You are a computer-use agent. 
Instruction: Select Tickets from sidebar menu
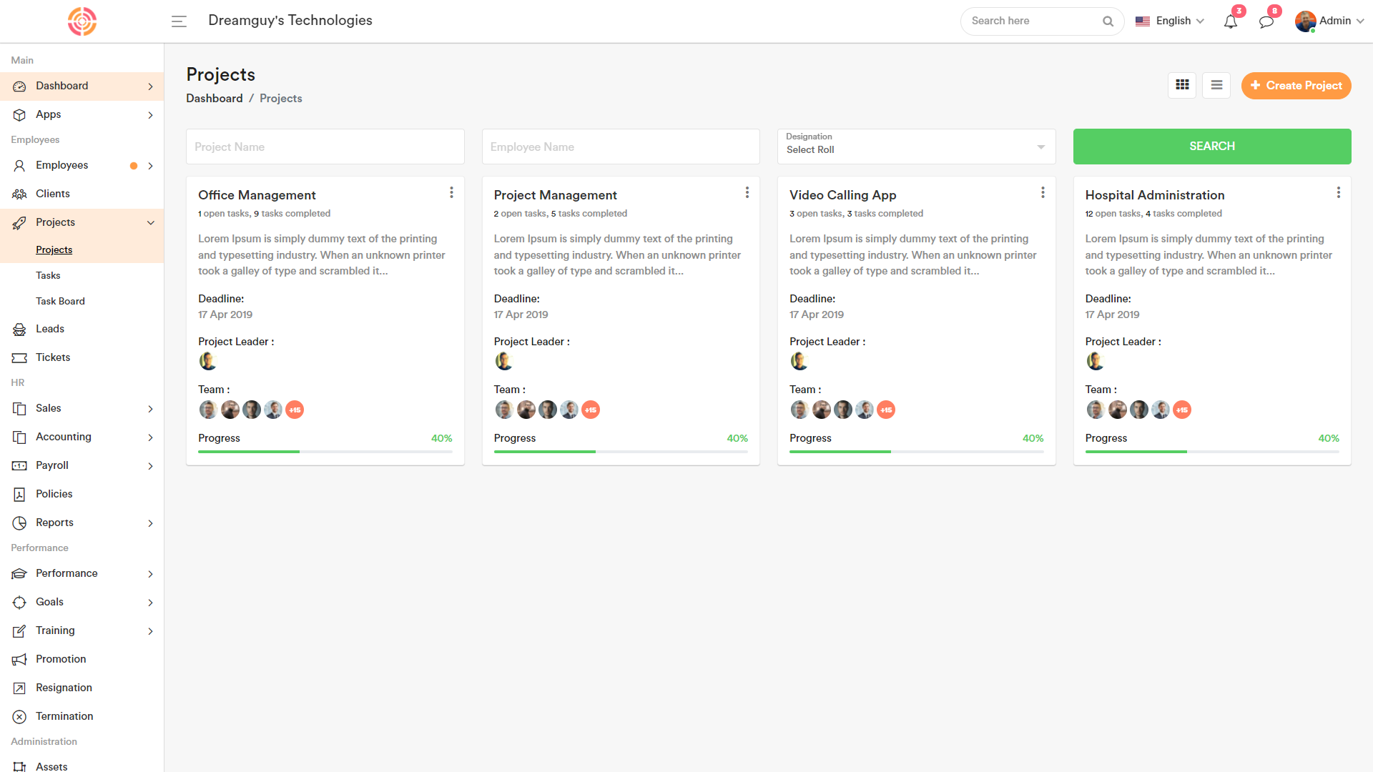click(x=53, y=357)
